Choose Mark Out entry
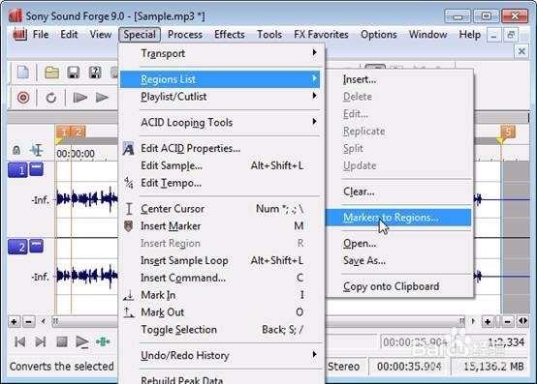 coord(220,312)
